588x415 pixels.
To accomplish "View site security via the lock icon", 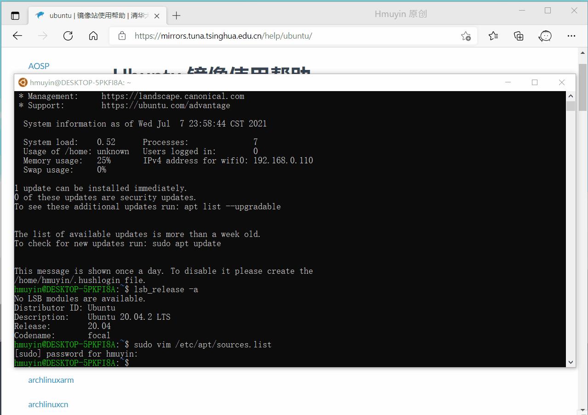I will (x=121, y=35).
